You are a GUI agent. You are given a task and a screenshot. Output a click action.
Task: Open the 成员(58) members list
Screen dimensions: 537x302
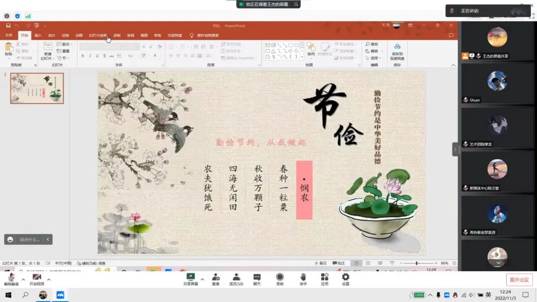pos(236,277)
